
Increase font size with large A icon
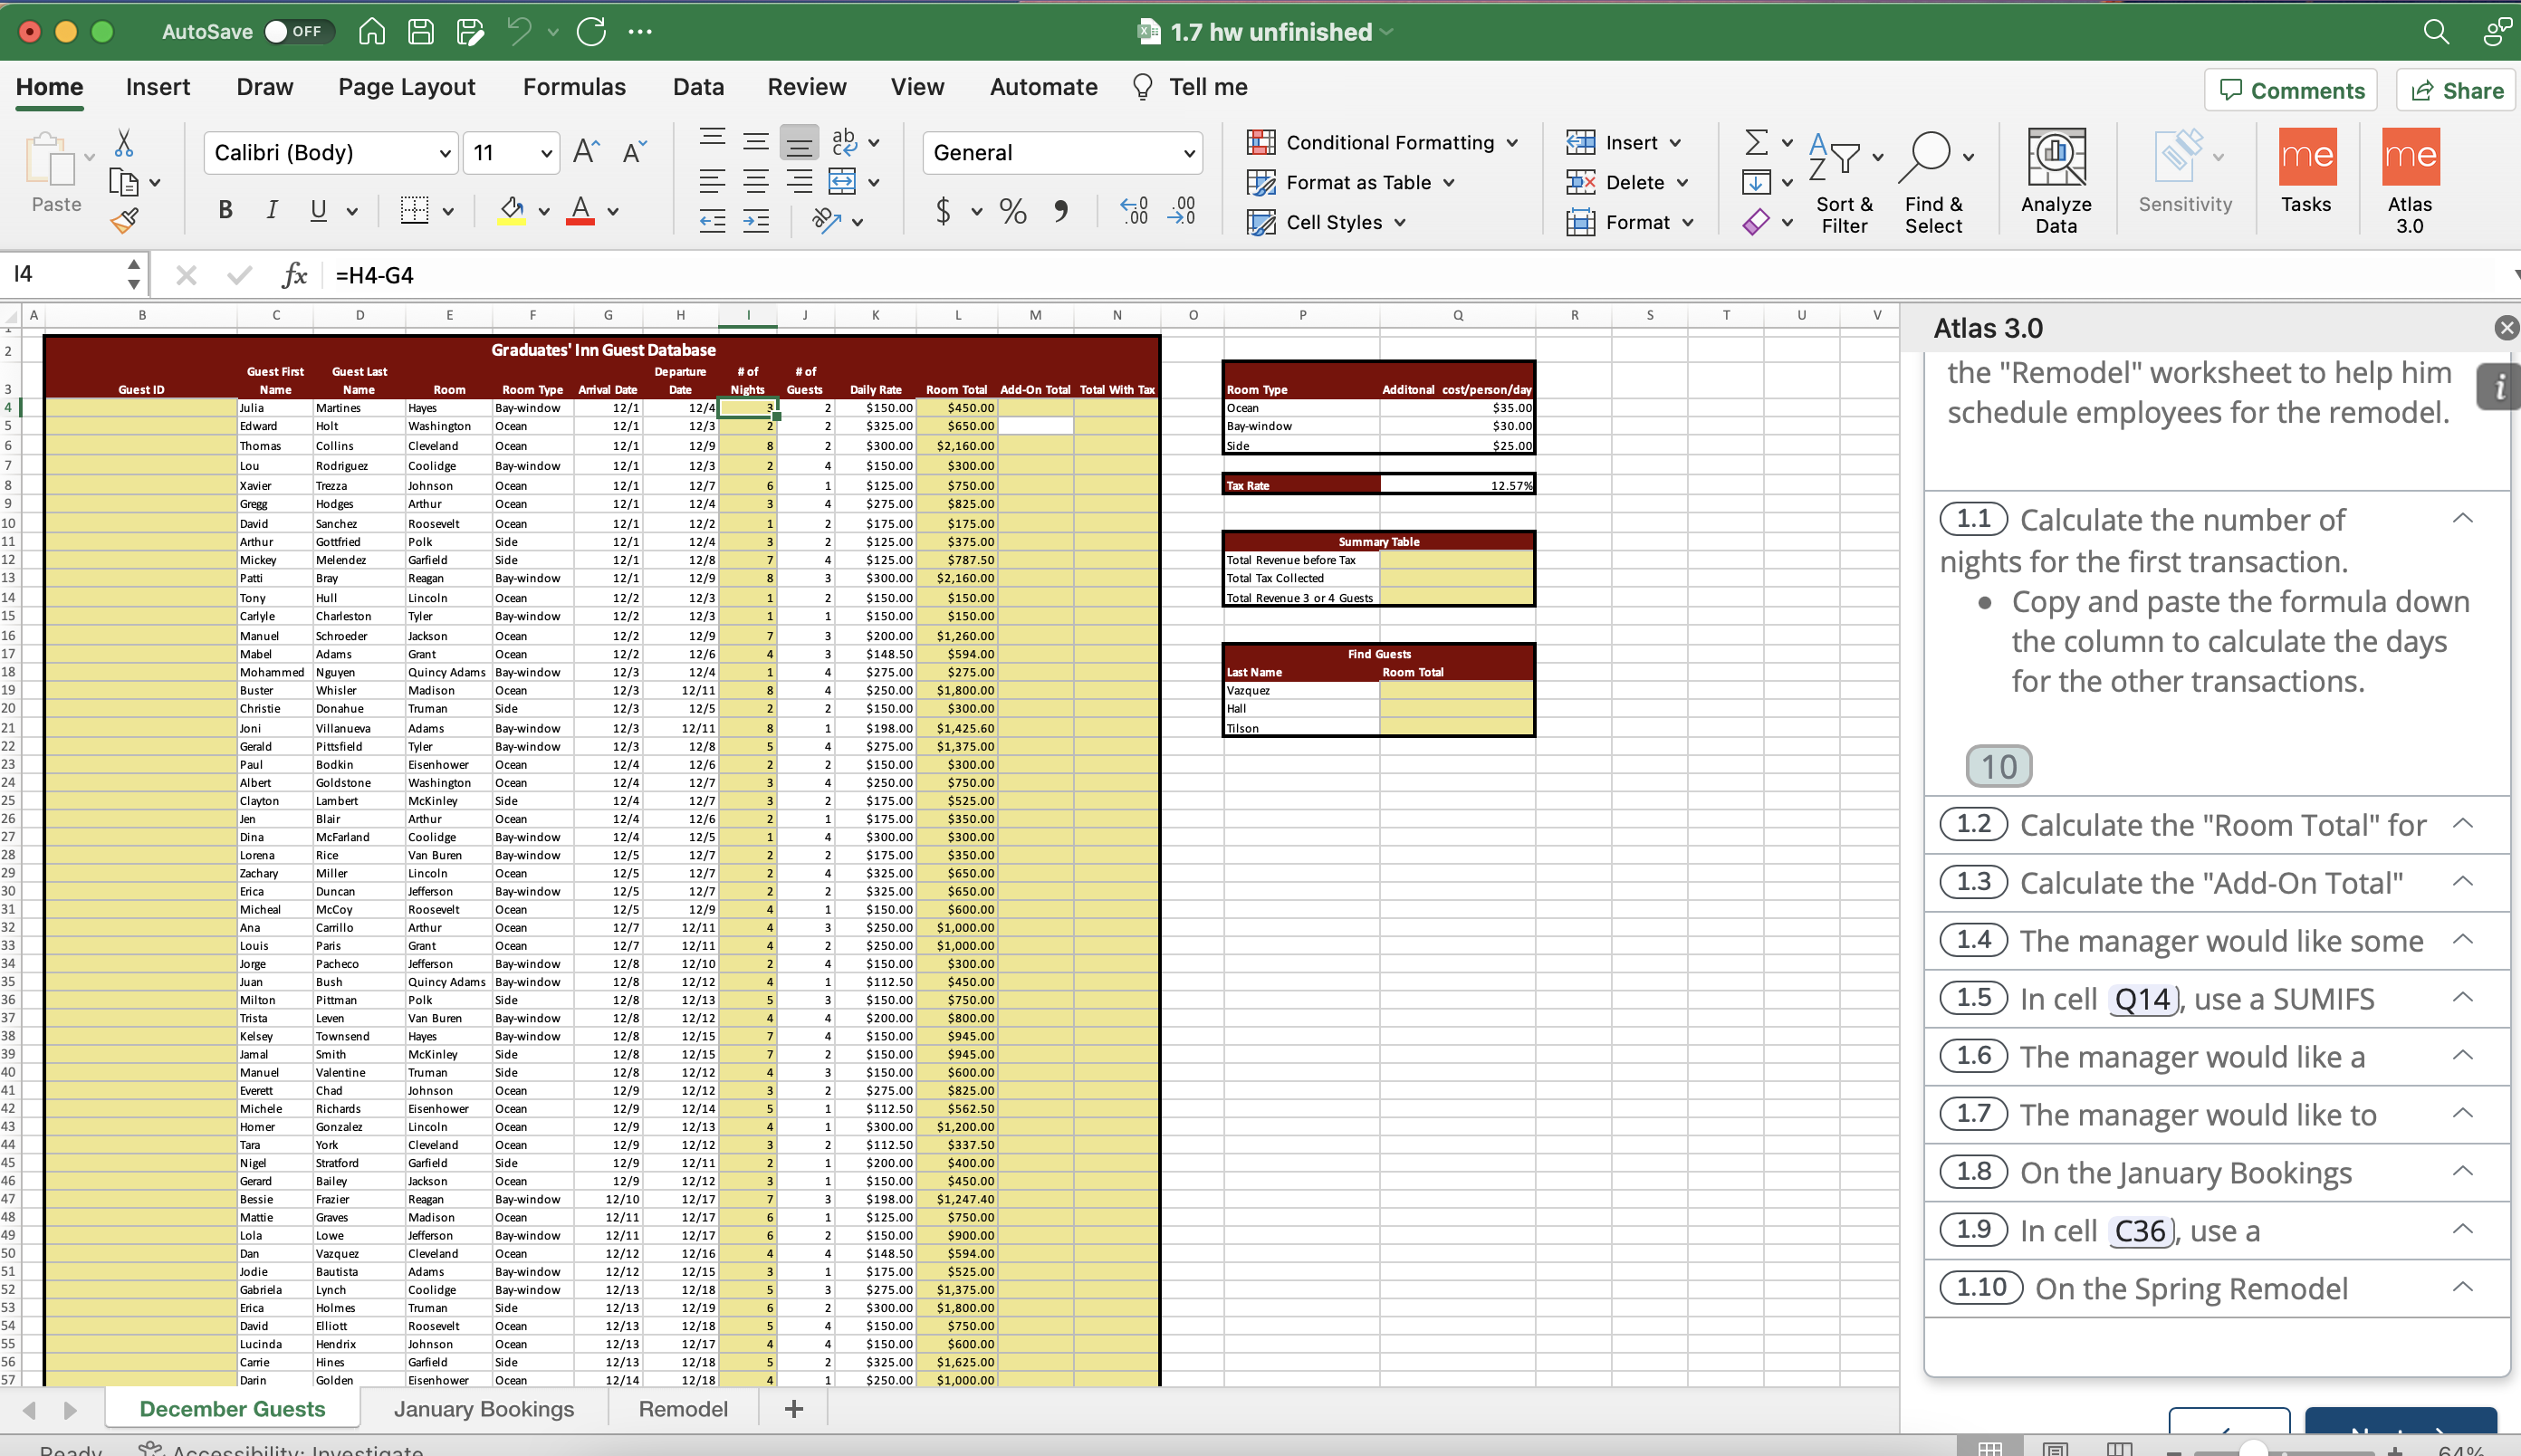(x=586, y=152)
